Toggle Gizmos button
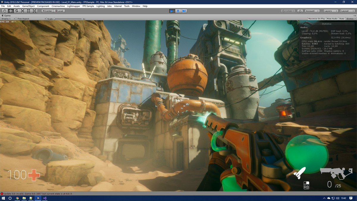The image size is (357, 201). click(x=350, y=19)
